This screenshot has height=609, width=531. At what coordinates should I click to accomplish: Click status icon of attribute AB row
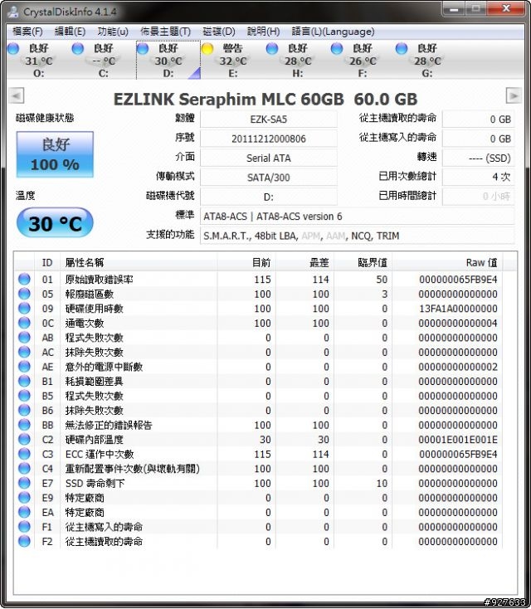(x=24, y=337)
